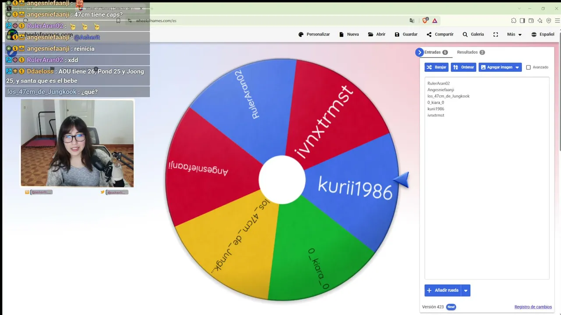
Task: Click entry 'los_47cm_de_Jungkook' in list
Action: [x=448, y=96]
